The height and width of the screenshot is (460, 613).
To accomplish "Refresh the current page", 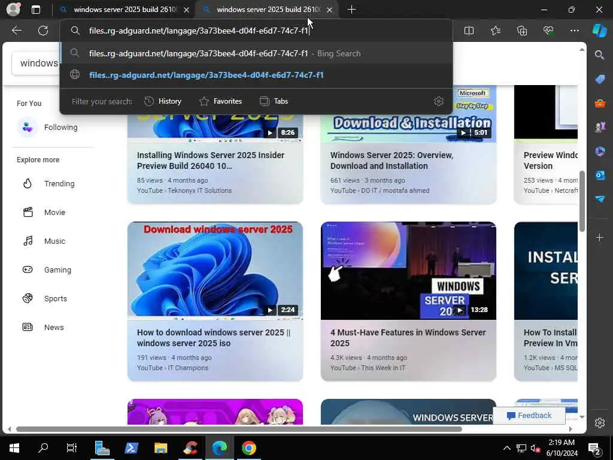I will pos(43,31).
